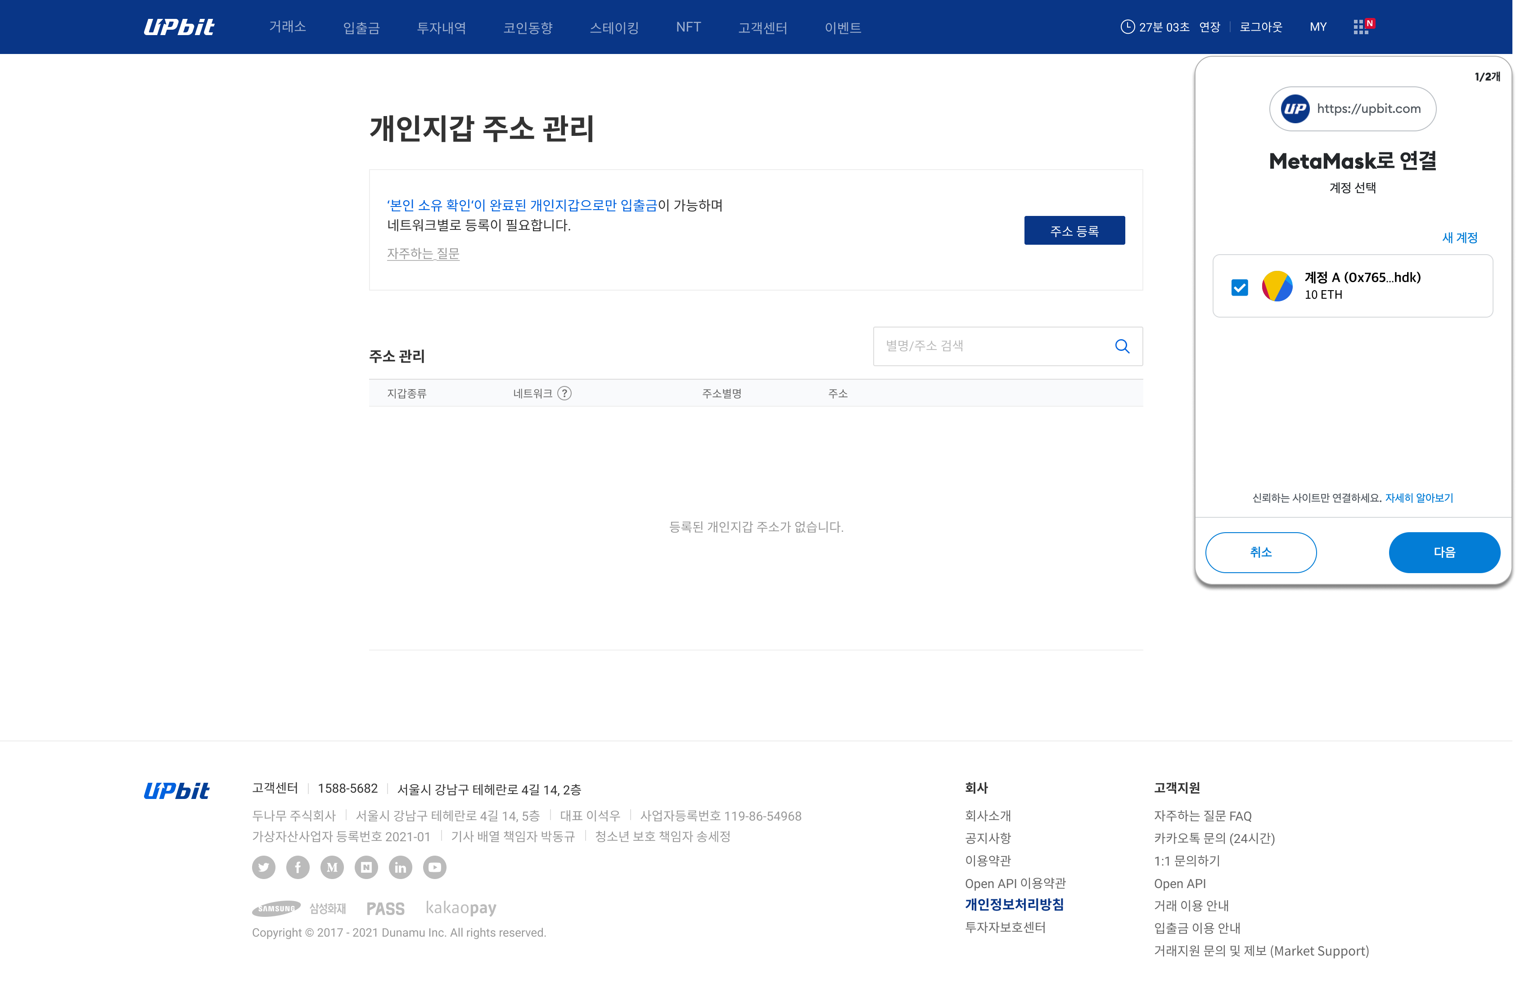Open the 입출금 menu

coord(361,28)
